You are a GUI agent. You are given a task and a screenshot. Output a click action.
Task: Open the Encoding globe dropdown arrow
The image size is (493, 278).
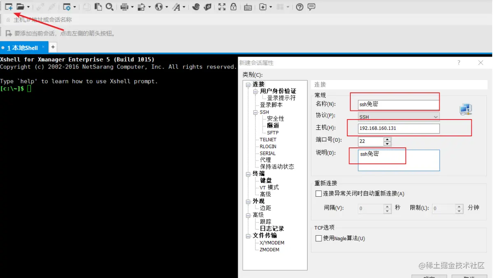167,7
